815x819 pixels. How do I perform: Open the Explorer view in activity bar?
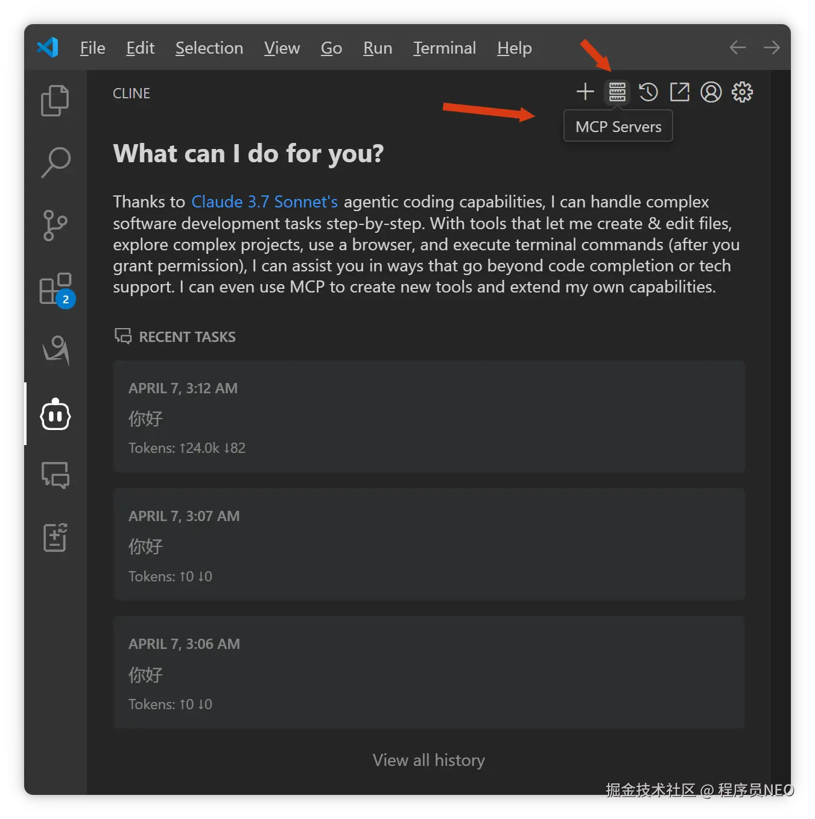pos(55,100)
